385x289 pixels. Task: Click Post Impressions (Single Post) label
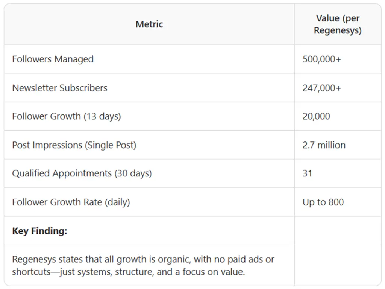74,145
